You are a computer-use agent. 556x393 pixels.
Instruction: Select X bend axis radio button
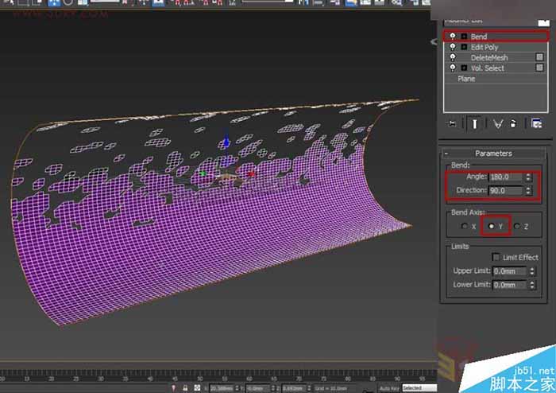click(463, 227)
